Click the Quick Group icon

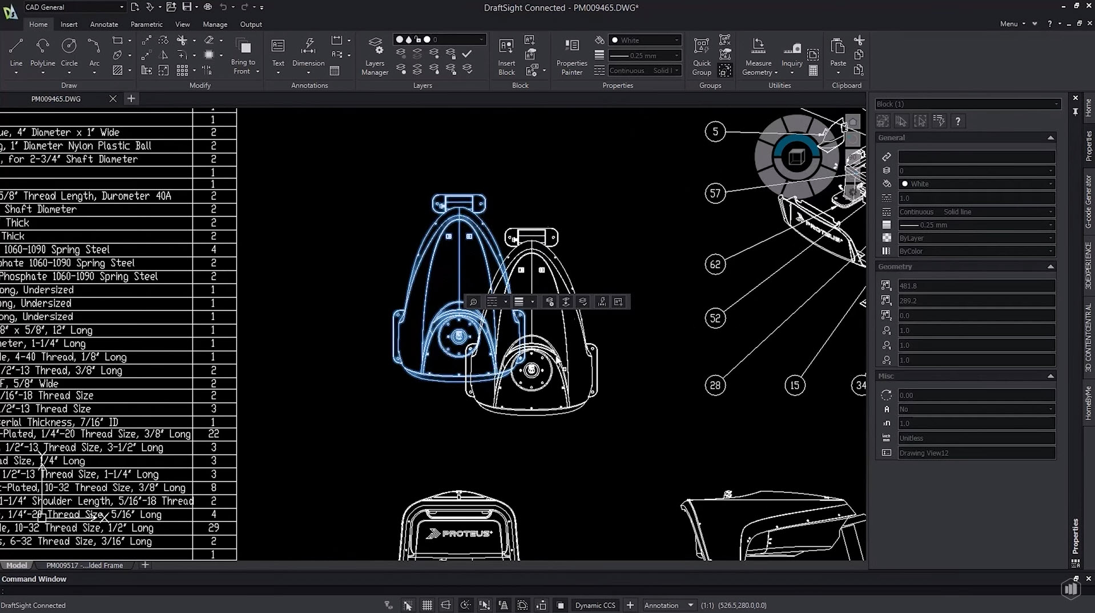point(702,56)
